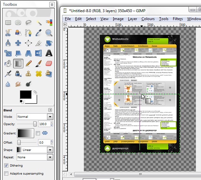Select the Foreground Select tool
The image size is (201, 180).
[18, 33]
